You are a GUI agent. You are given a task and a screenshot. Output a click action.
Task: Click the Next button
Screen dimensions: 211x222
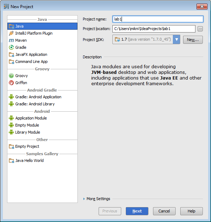pos(137,211)
